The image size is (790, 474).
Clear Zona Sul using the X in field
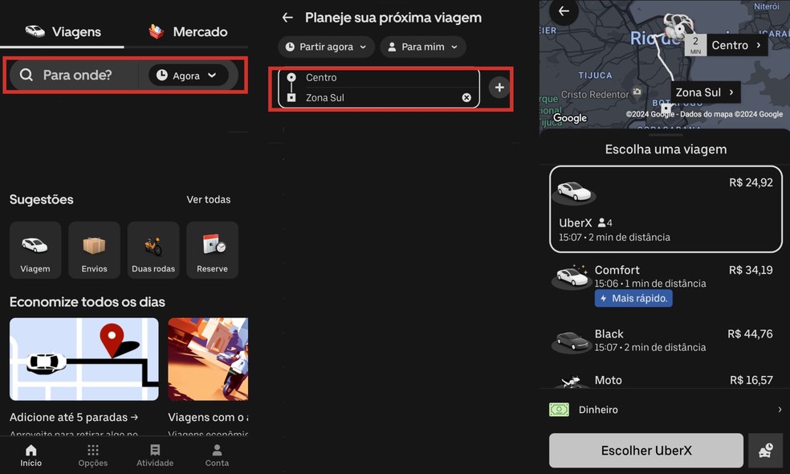coord(466,97)
